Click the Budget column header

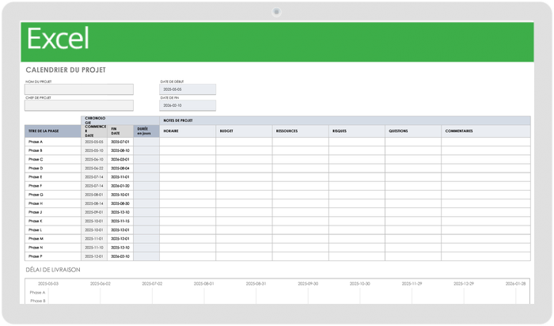tap(244, 131)
